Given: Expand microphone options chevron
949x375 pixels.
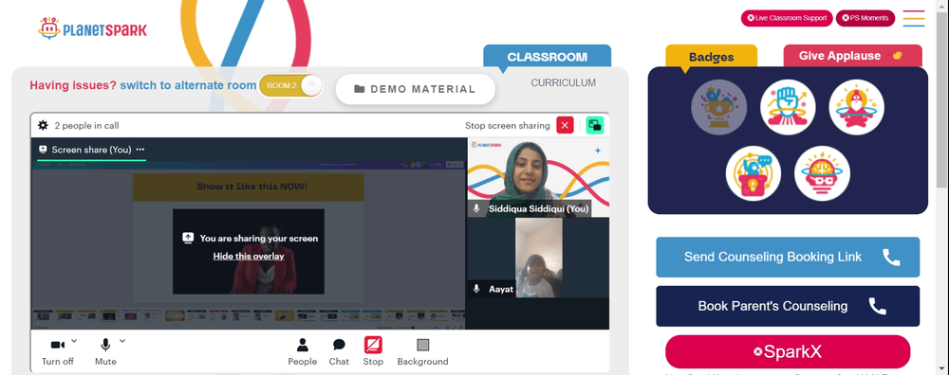Looking at the screenshot, I should coord(122,341).
